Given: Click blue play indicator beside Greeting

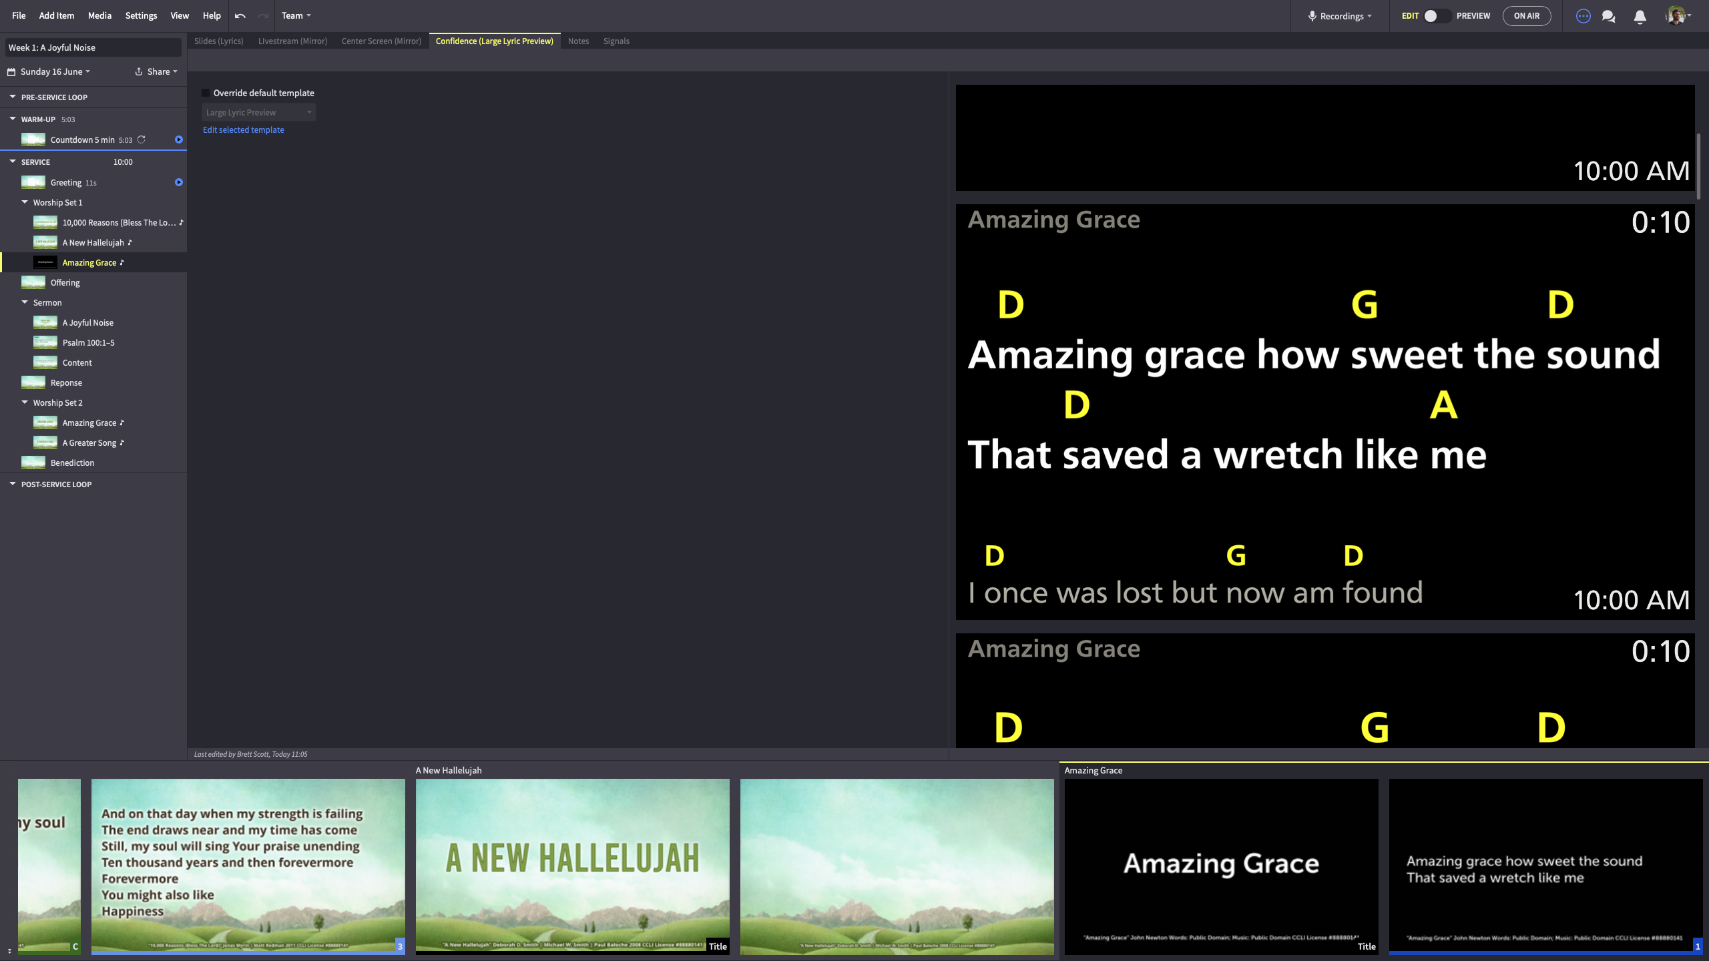Looking at the screenshot, I should pos(178,182).
